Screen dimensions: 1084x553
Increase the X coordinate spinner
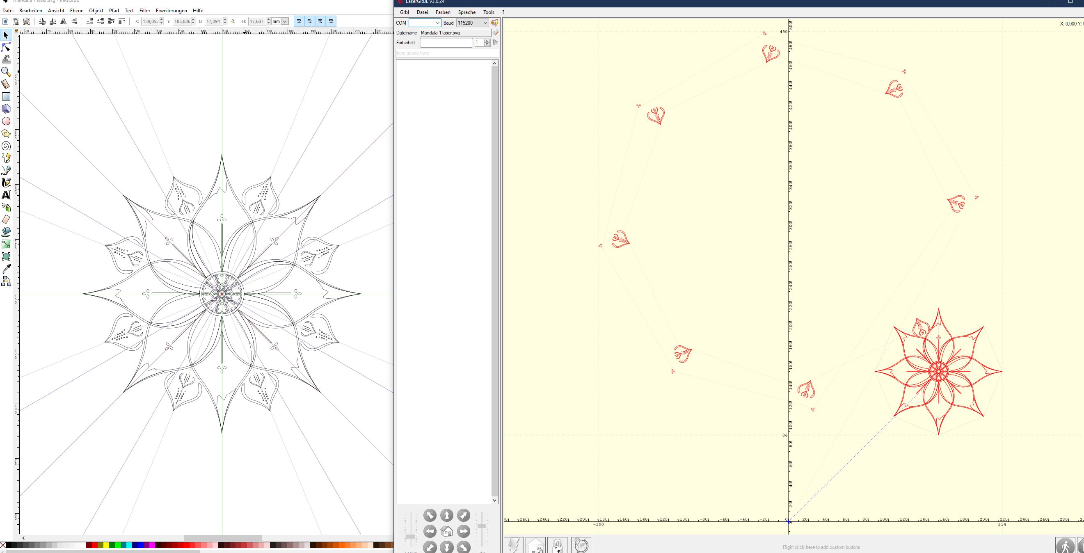162,19
